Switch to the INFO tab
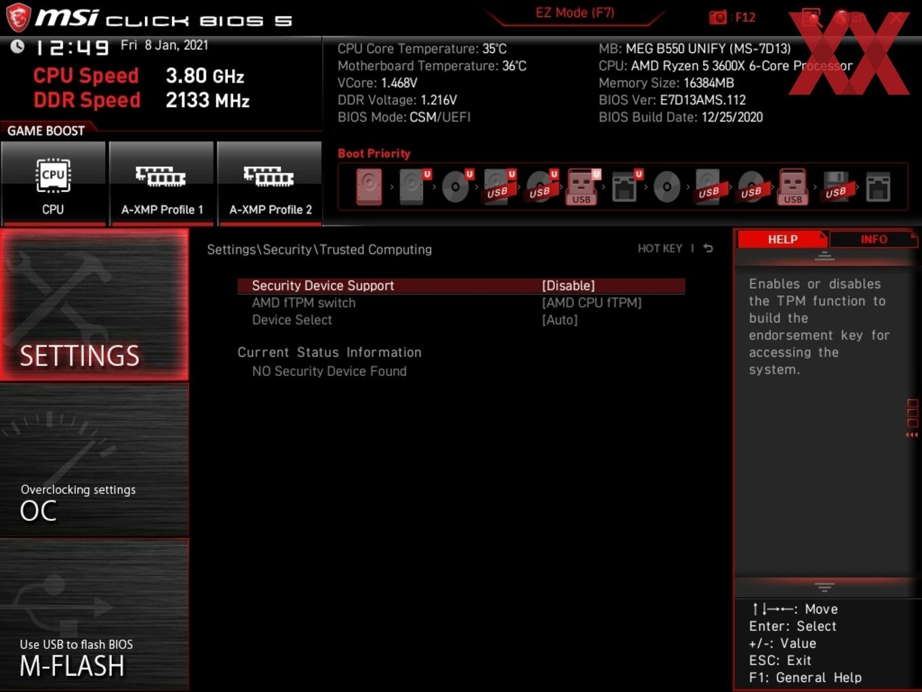The width and height of the screenshot is (922, 692). [x=873, y=239]
